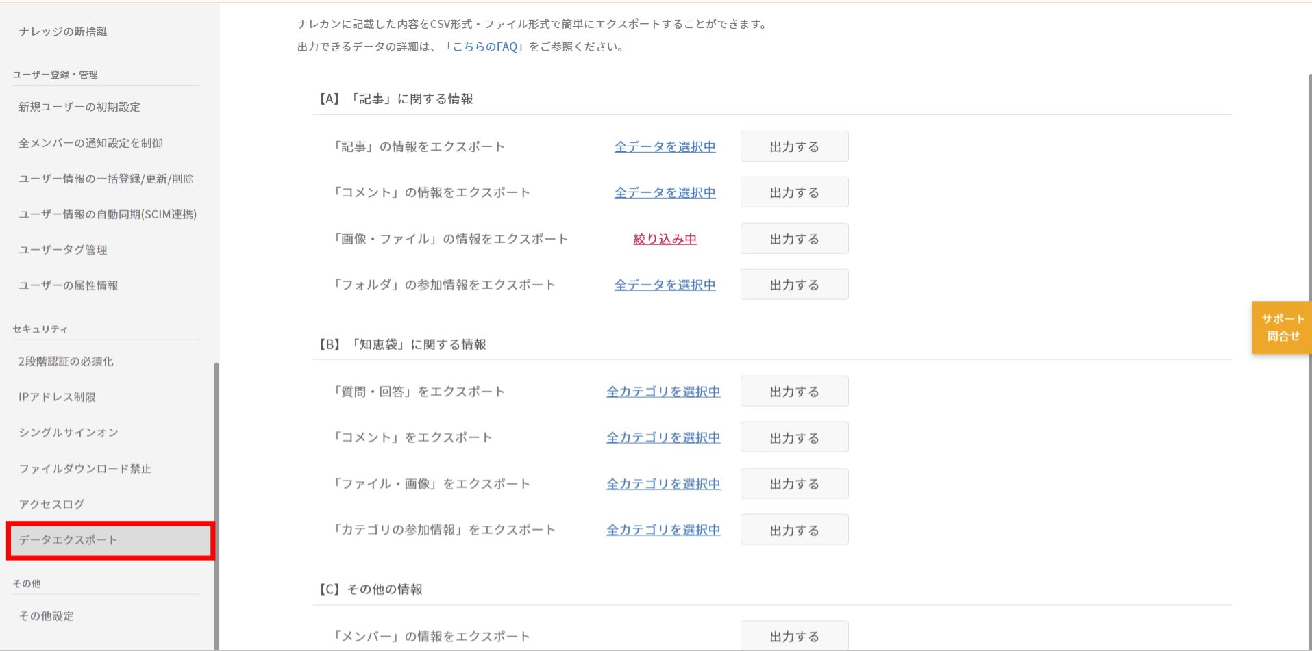Open その他設定 menu item

click(x=47, y=616)
